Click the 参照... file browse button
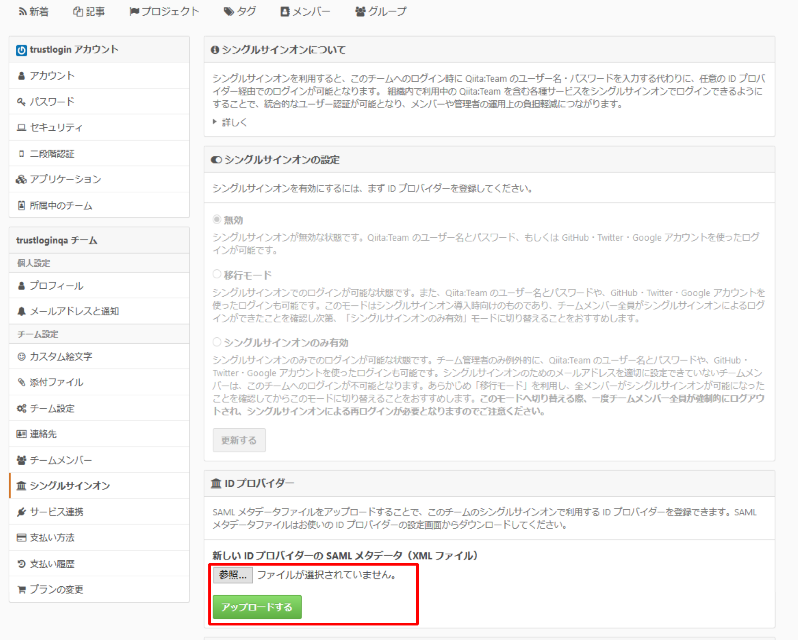The width and height of the screenshot is (798, 640). [233, 575]
